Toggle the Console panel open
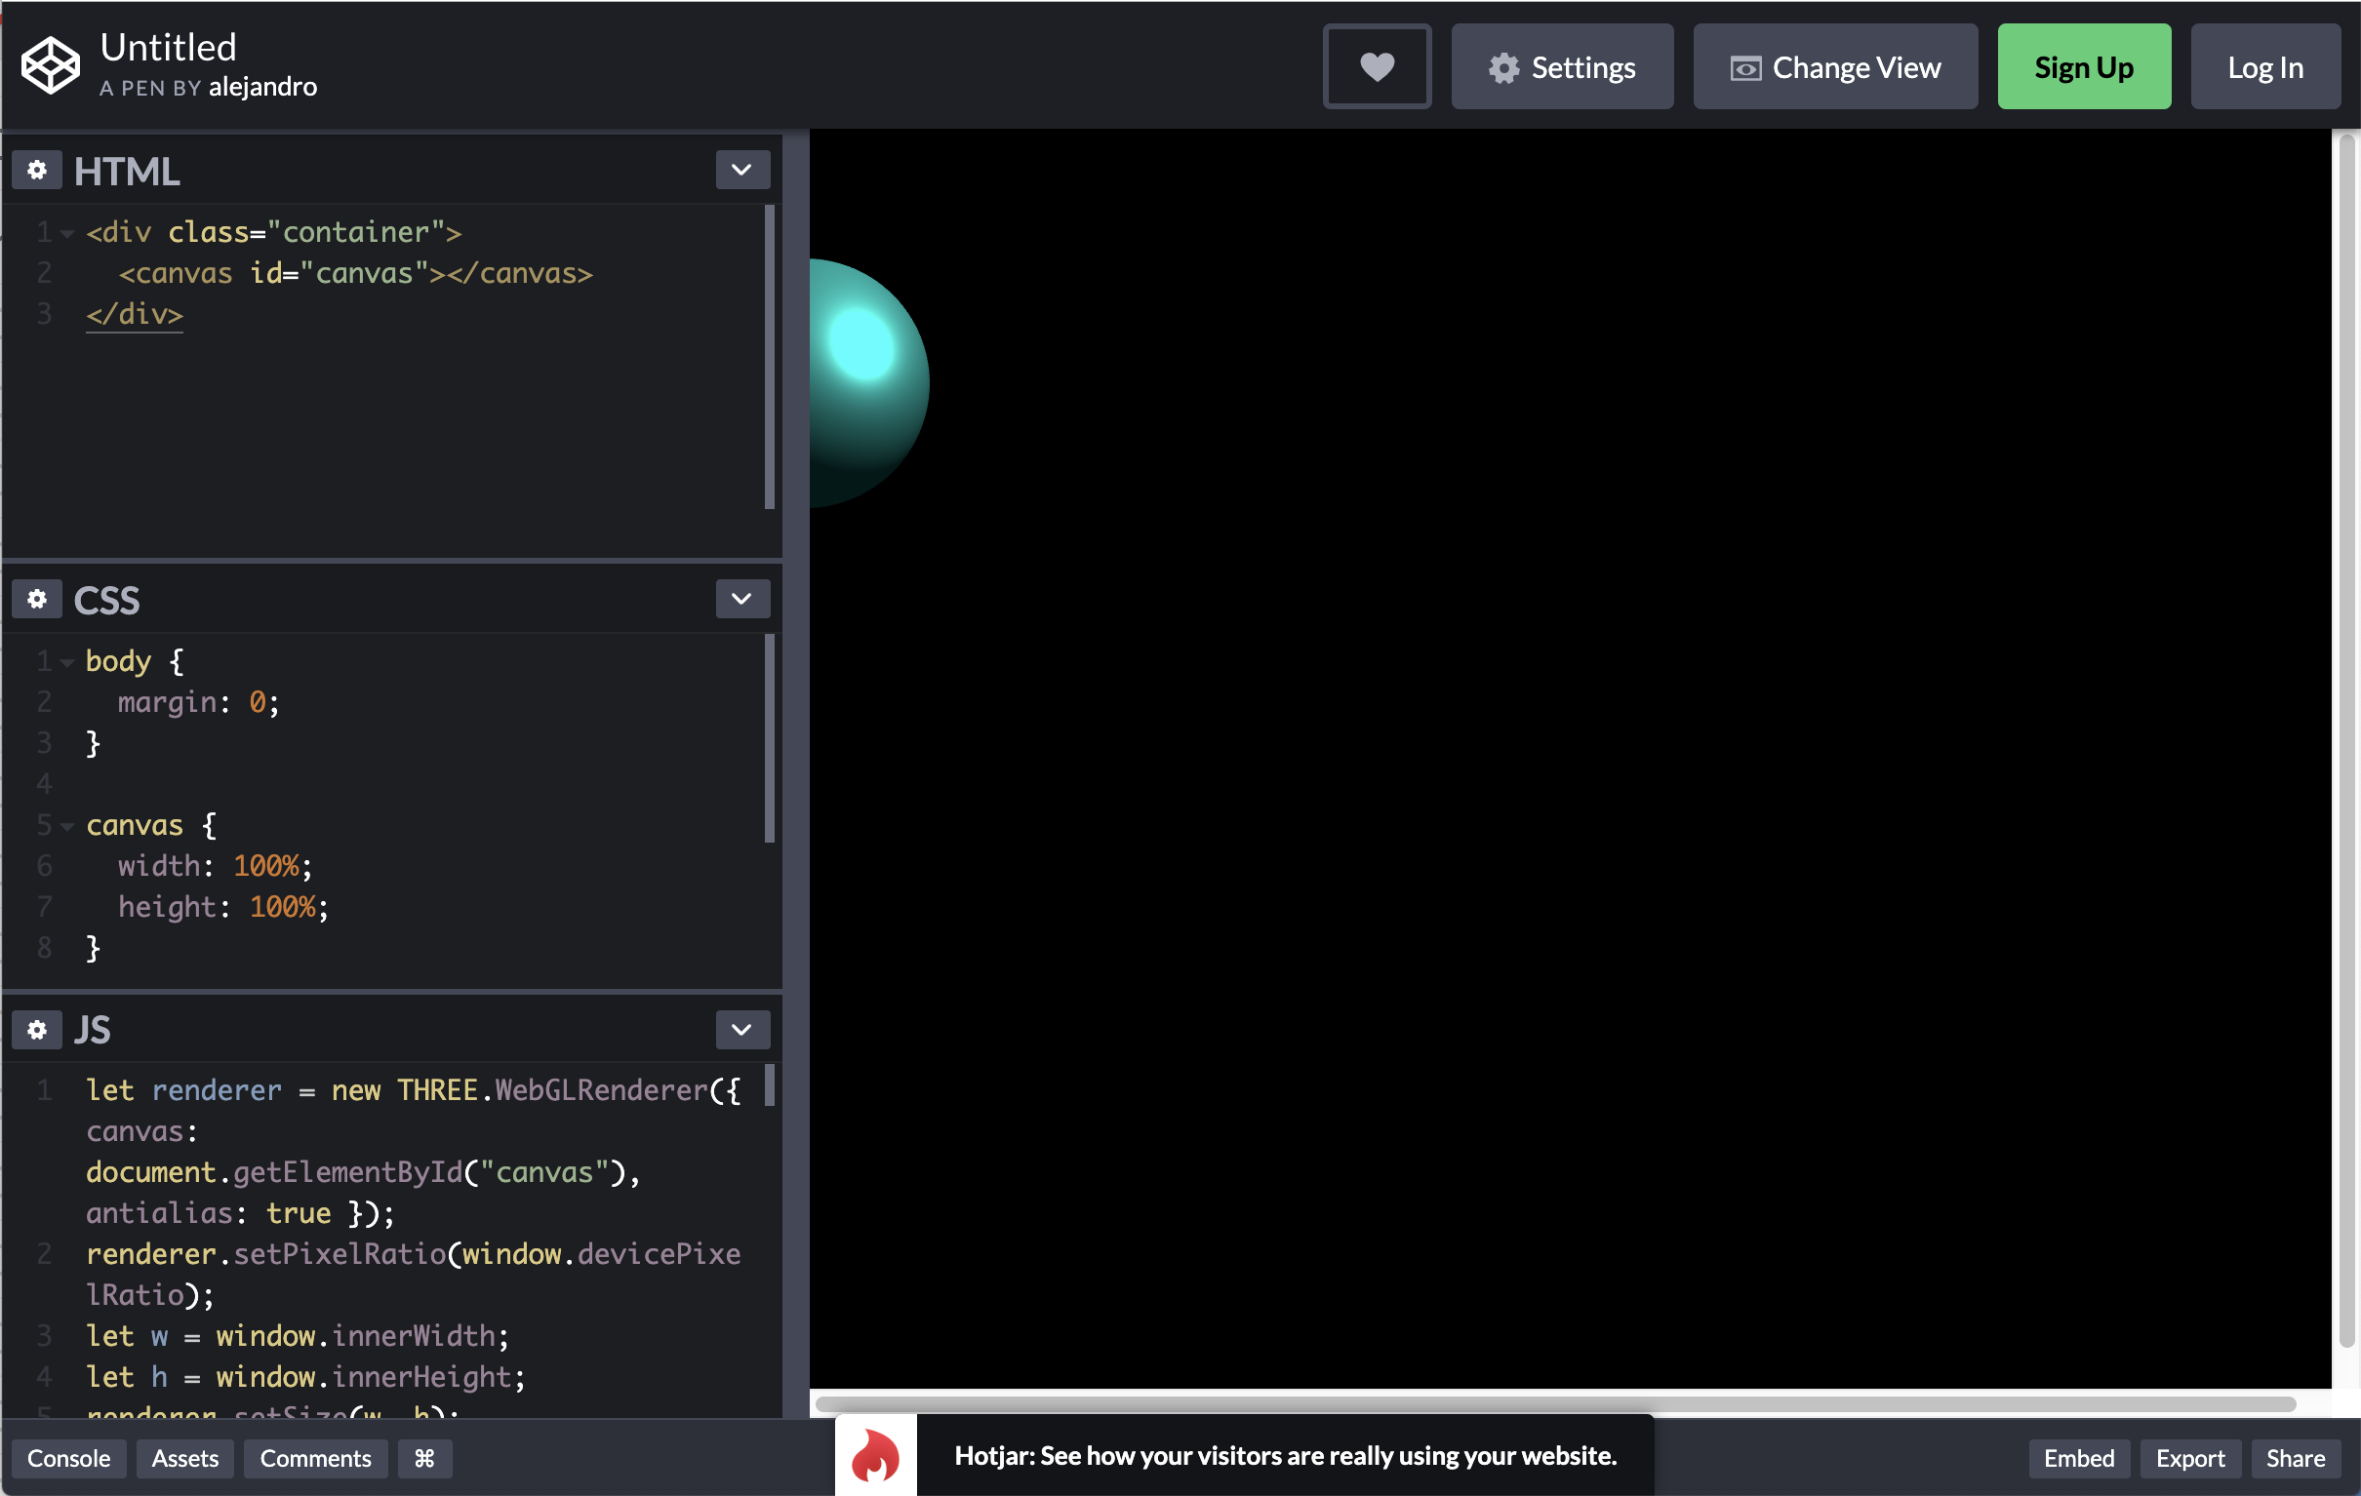Viewport: 2361px width, 1496px height. click(68, 1458)
